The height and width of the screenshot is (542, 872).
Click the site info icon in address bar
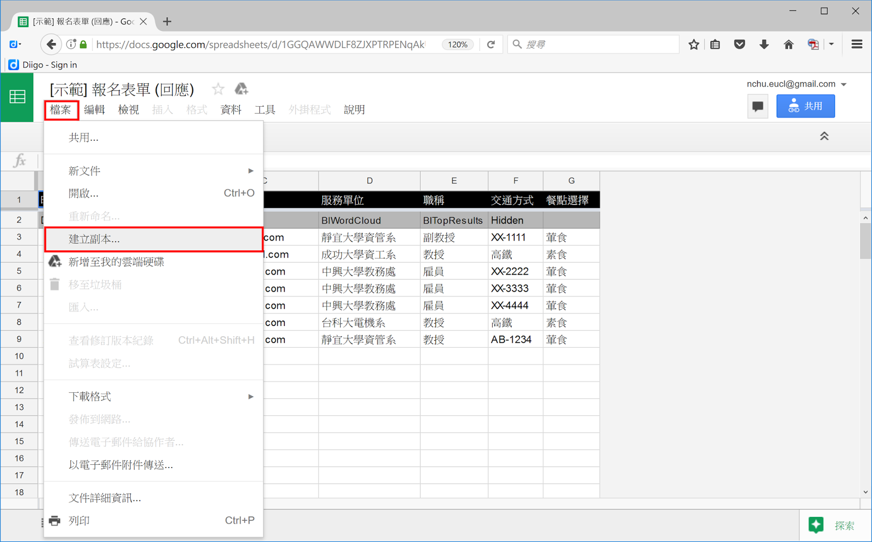click(71, 45)
